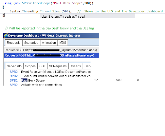
Task: Click the 892 value
Action: pyautogui.click(x=95, y=80)
